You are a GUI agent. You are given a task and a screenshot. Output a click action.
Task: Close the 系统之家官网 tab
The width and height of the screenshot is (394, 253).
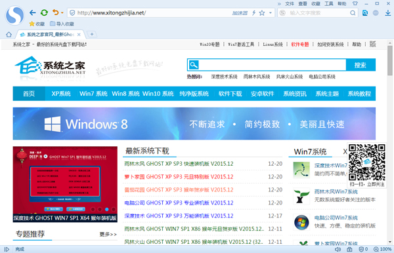click(x=79, y=34)
